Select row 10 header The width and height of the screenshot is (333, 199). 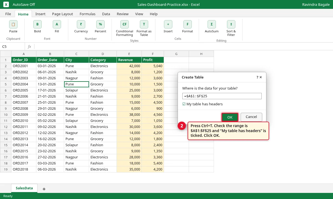[x=6, y=114]
